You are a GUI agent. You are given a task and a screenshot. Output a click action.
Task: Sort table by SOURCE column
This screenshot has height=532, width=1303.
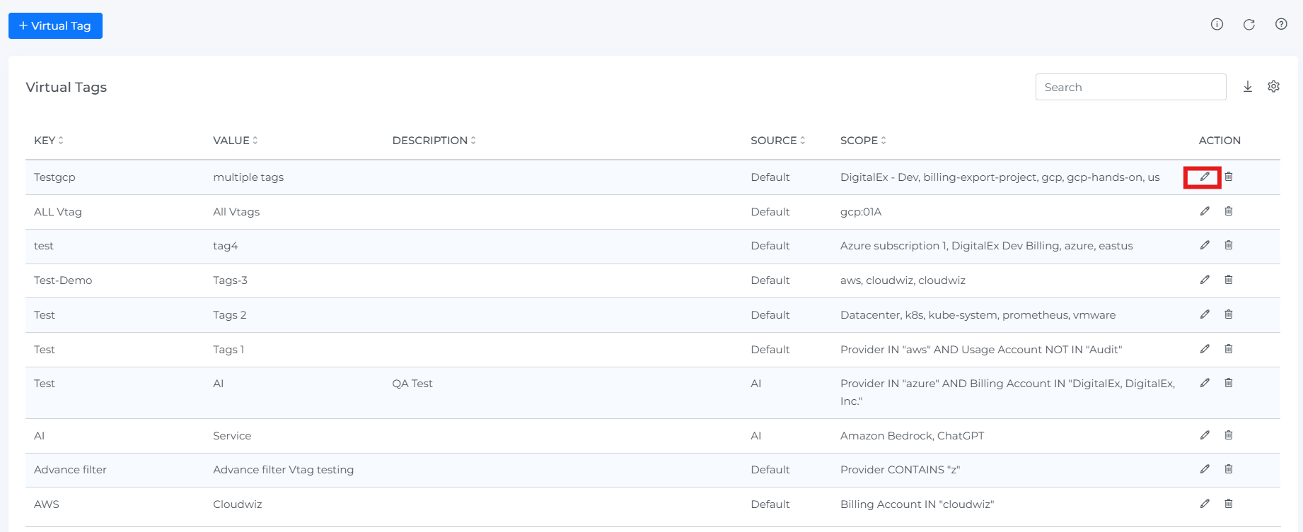[777, 141]
